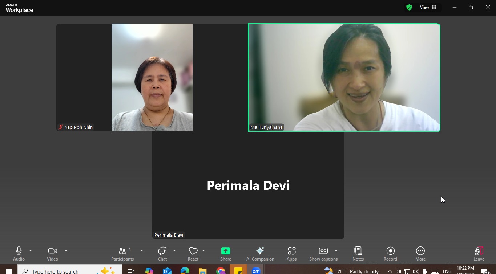Toggle the camera with Video button
496x274 pixels.
coord(52,253)
